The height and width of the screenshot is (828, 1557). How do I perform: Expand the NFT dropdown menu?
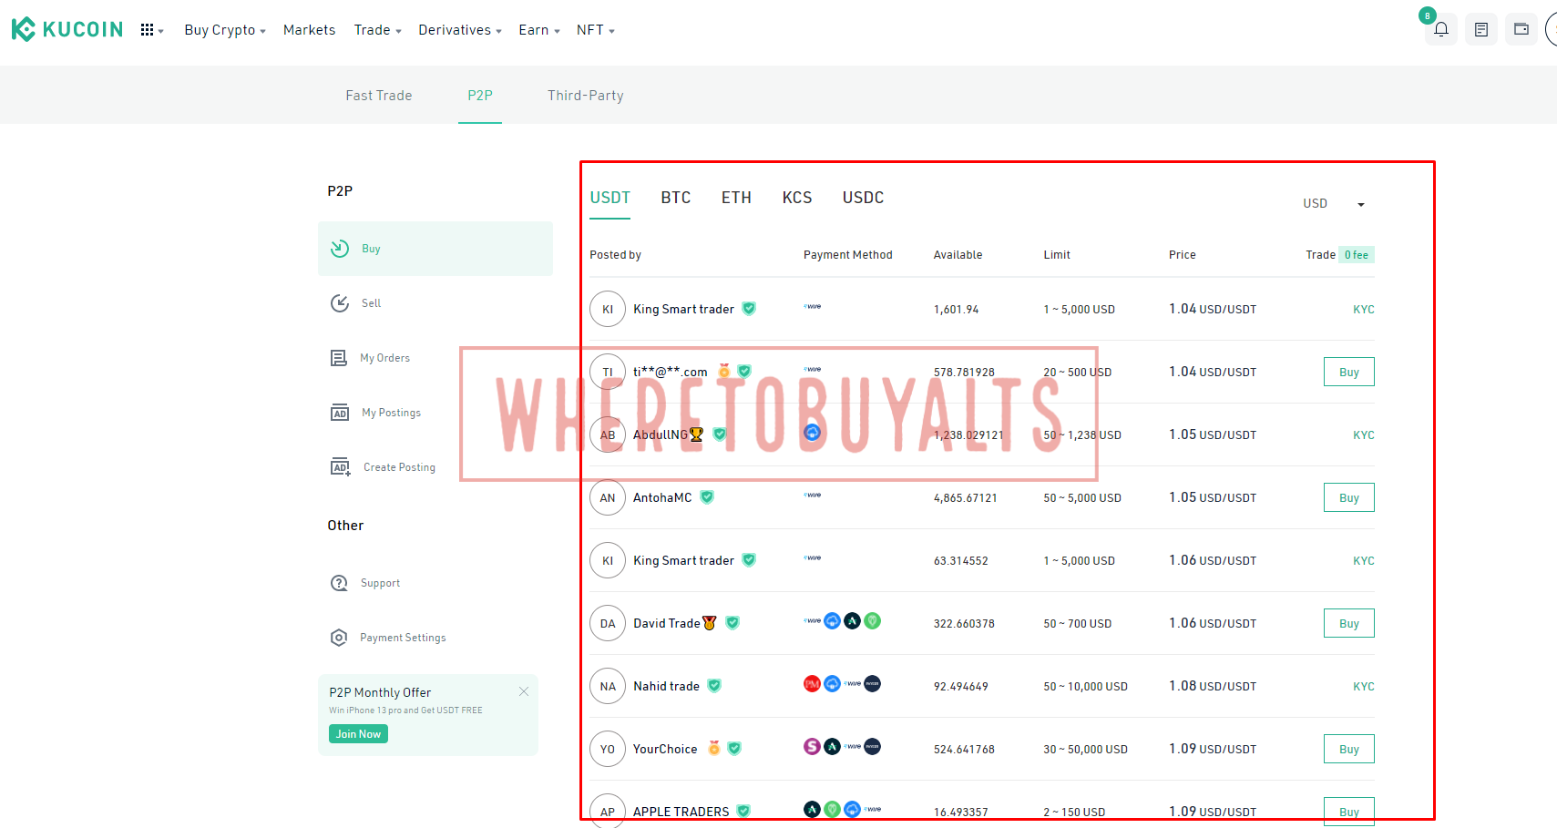coord(596,30)
